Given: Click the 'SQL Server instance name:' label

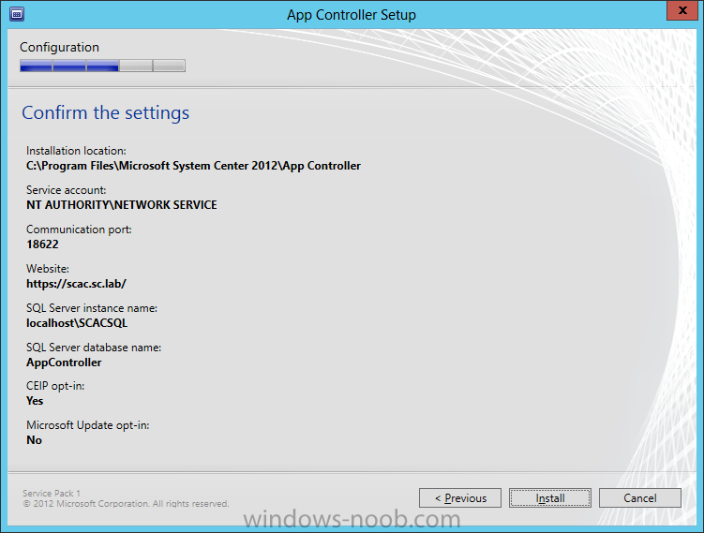Looking at the screenshot, I should point(92,308).
